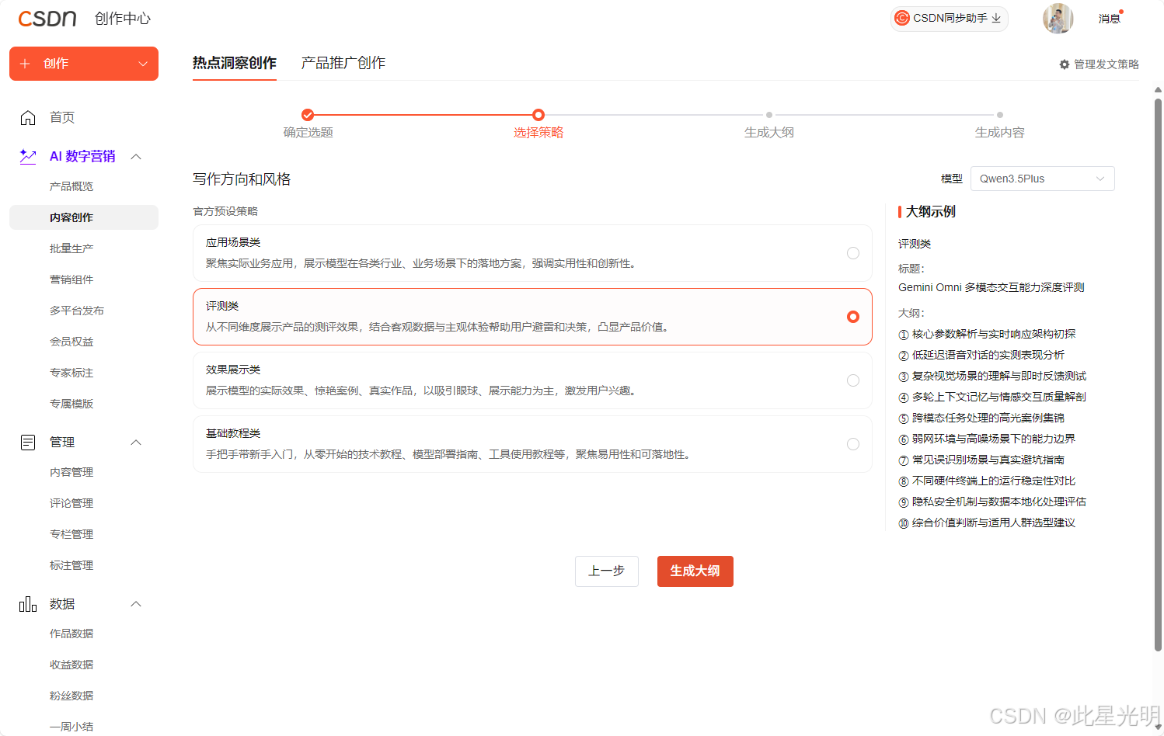Open 批量生产 in the sidebar
This screenshot has width=1164, height=736.
point(71,248)
